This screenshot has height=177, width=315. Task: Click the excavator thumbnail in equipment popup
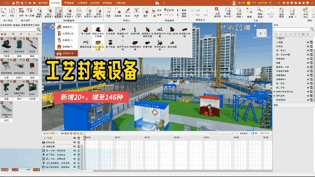(x=86, y=29)
